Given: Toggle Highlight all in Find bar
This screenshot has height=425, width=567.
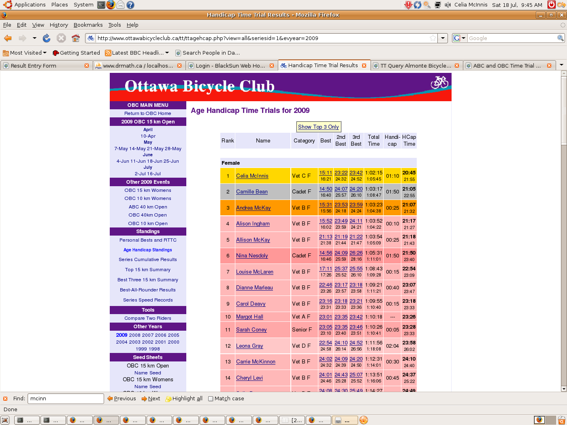Looking at the screenshot, I should click(184, 399).
